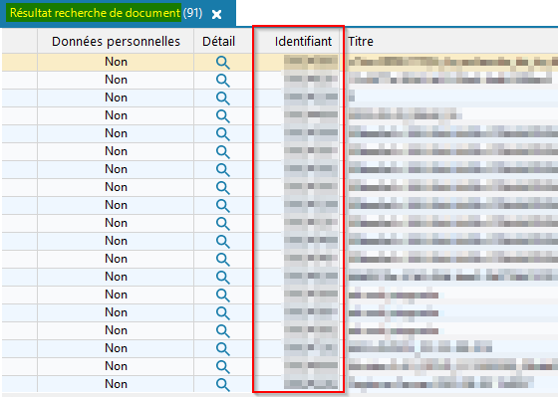This screenshot has height=397, width=558.
Task: Sort by Titre column header
Action: pos(361,41)
